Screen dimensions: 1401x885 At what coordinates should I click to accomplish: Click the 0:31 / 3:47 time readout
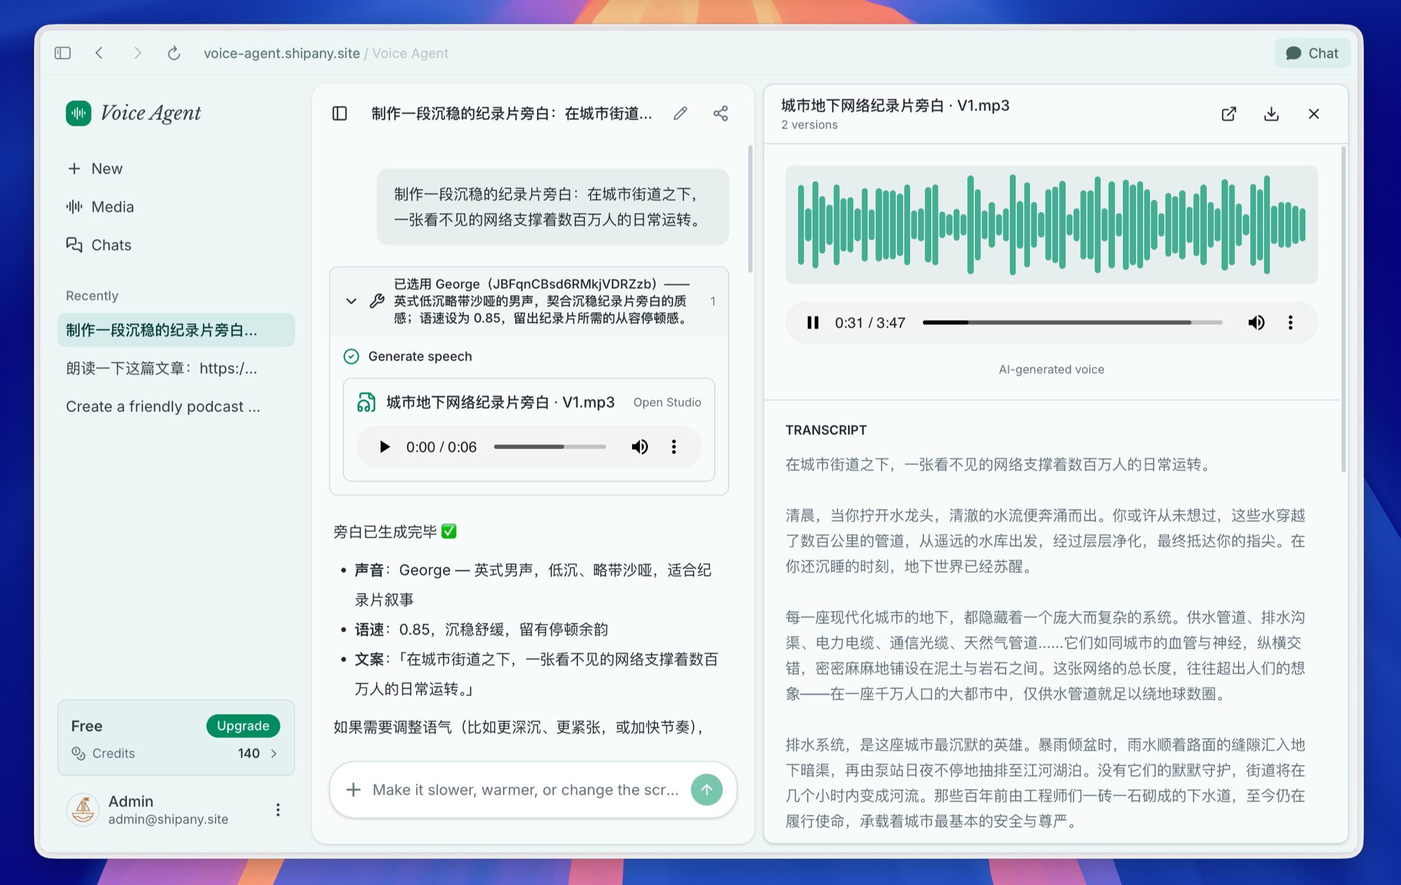870,323
